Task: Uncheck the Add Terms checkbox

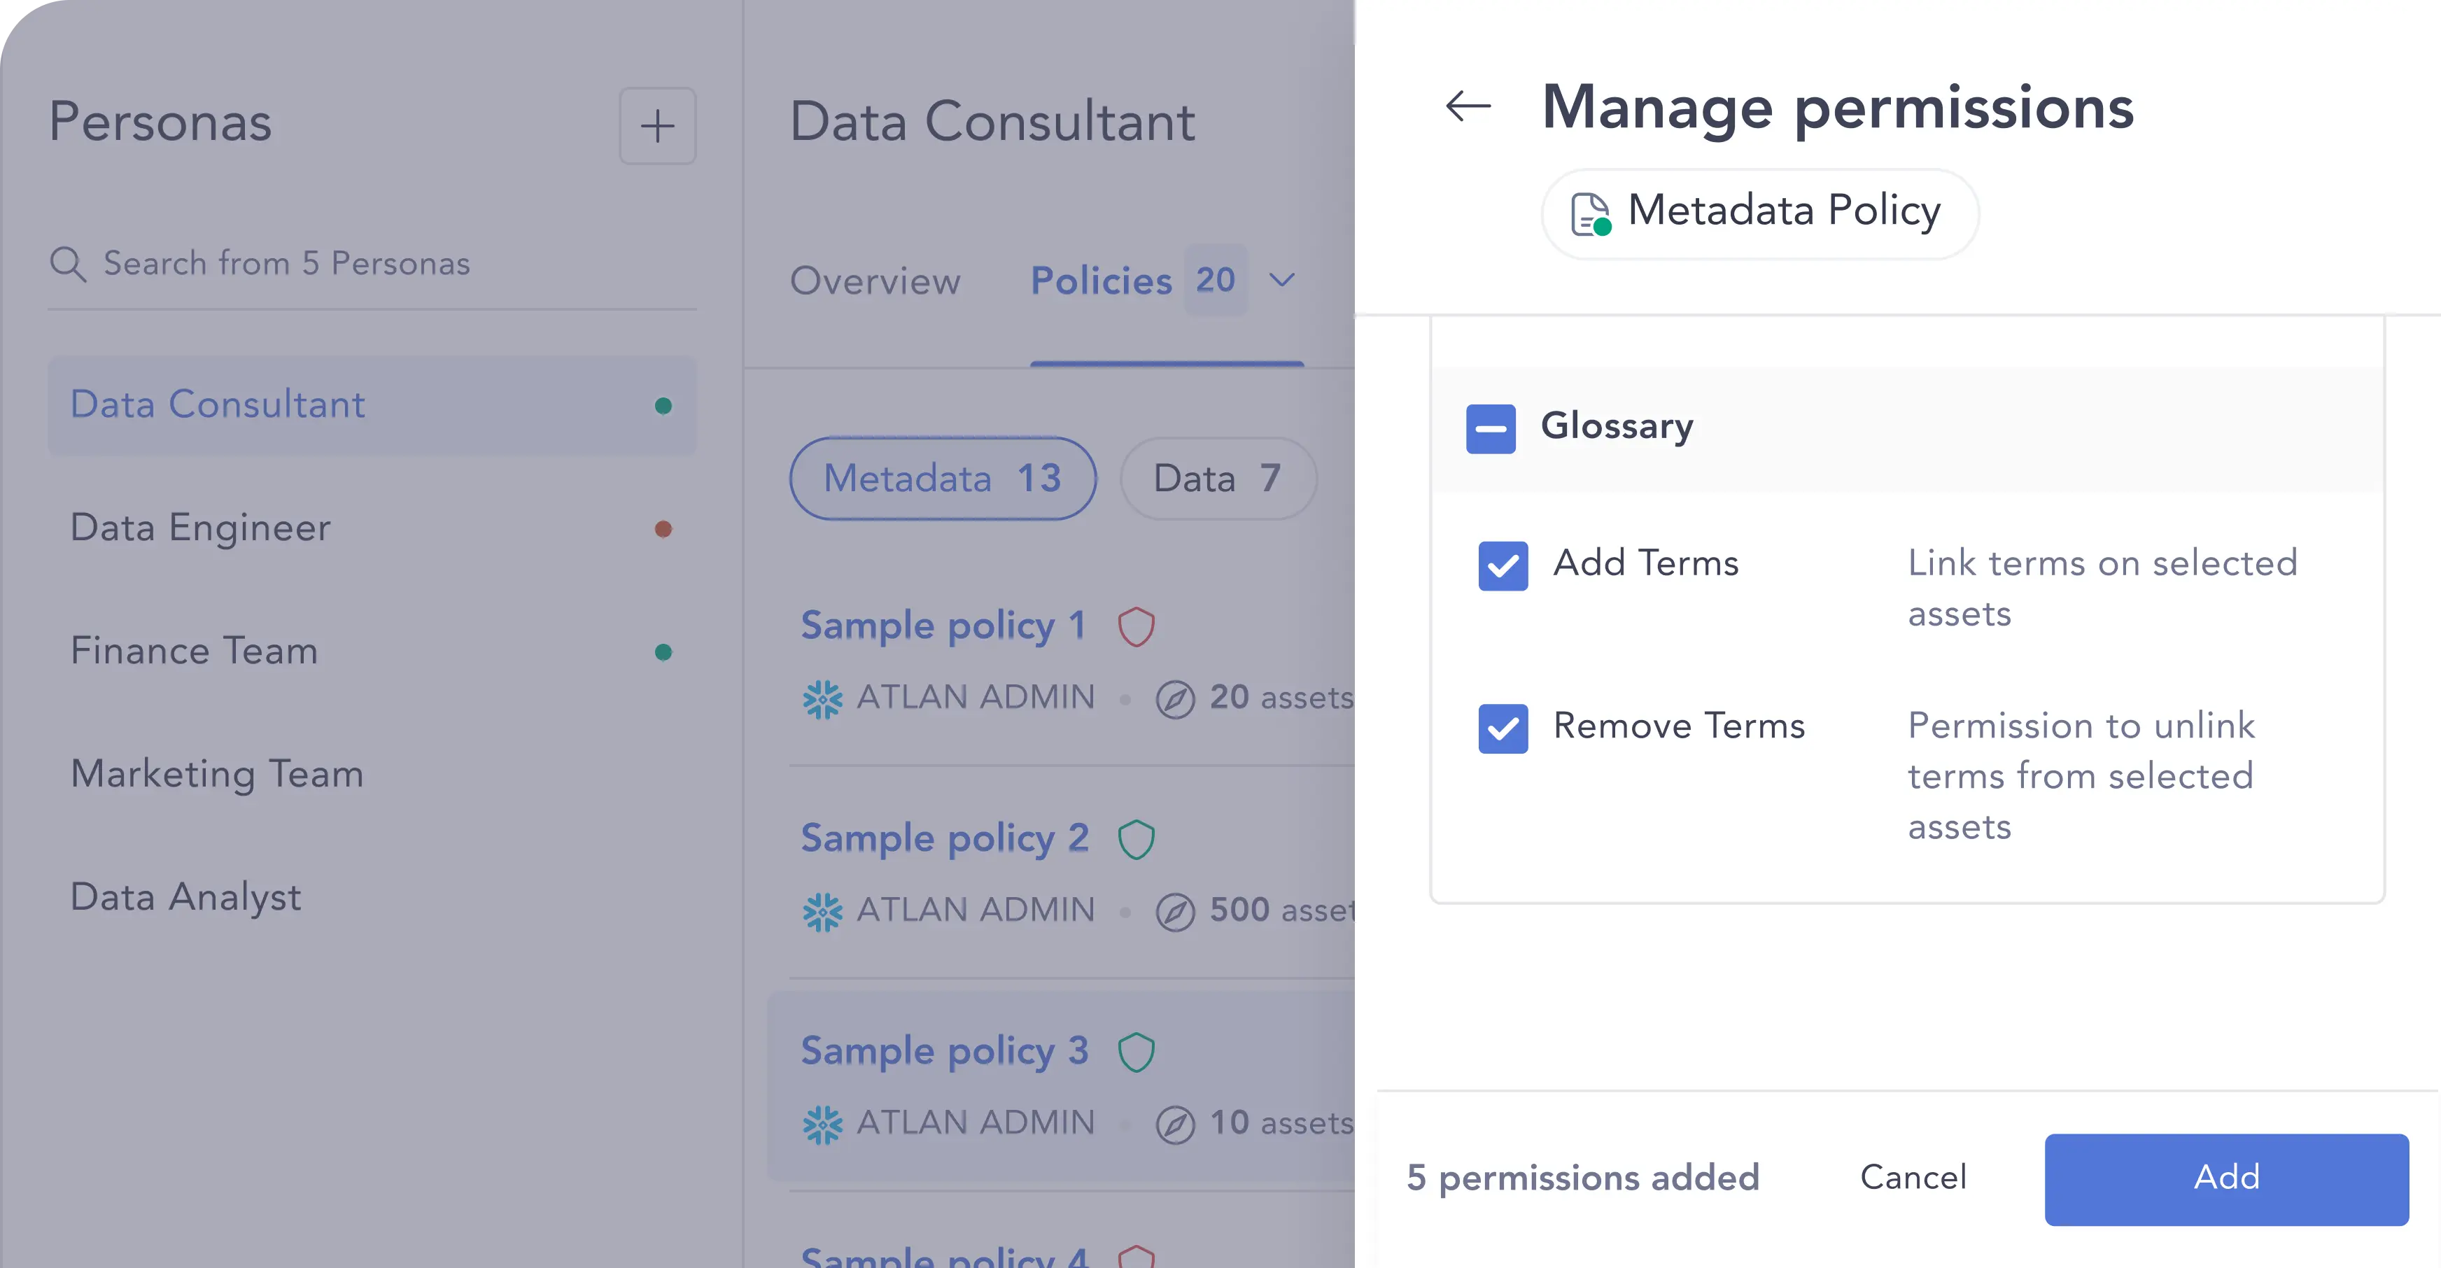Action: tap(1503, 565)
